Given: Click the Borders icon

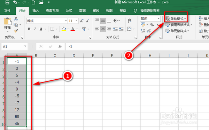Looking at the screenshot, I should click(x=52, y=29).
